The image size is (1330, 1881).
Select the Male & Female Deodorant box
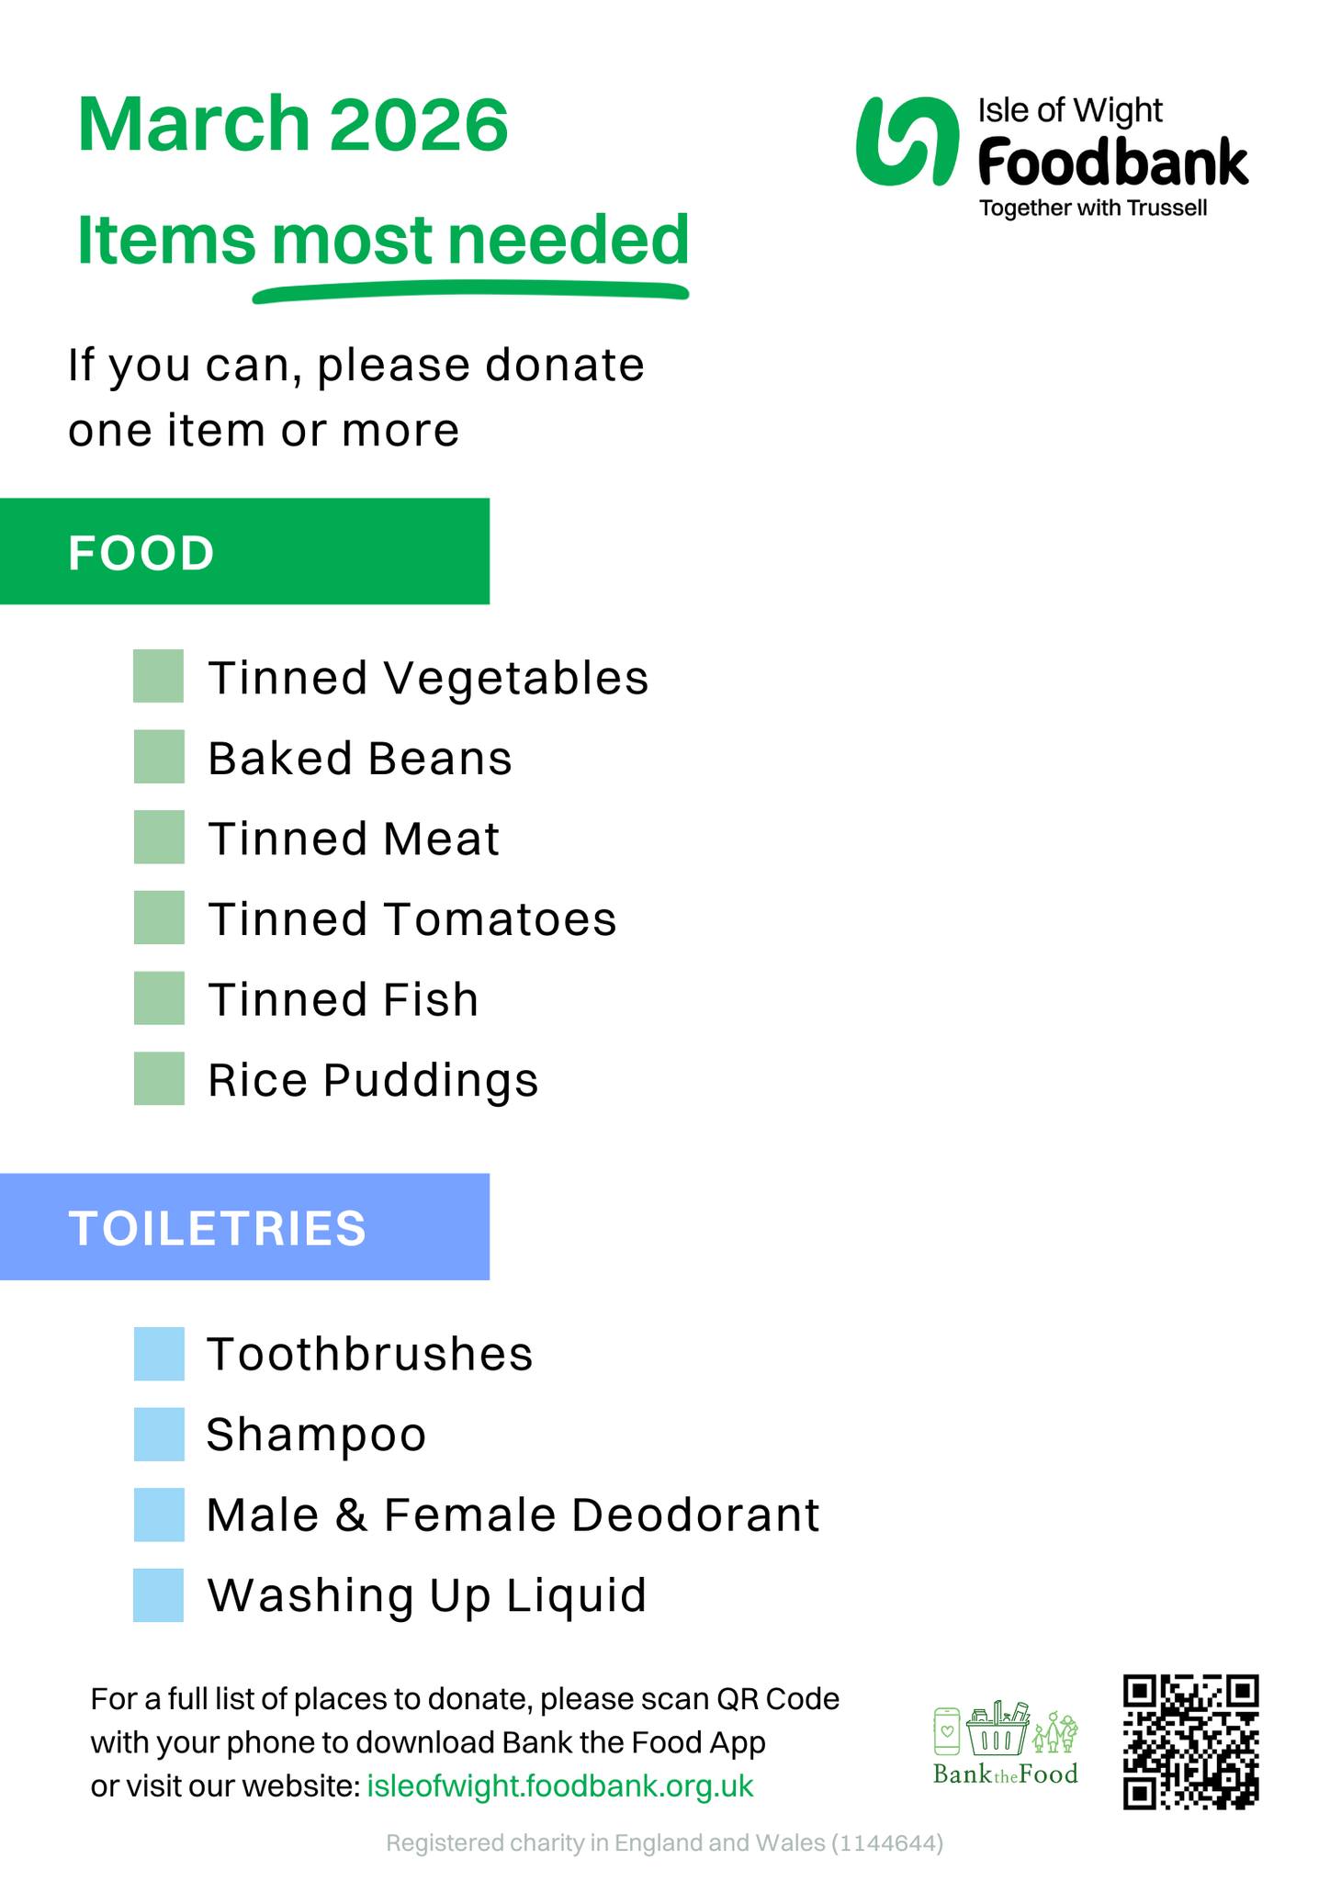(159, 1515)
